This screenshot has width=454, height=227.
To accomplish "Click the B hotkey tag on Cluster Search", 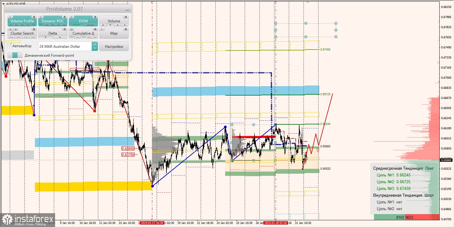I will (11, 29).
